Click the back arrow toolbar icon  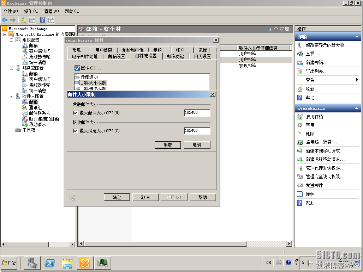click(x=5, y=20)
